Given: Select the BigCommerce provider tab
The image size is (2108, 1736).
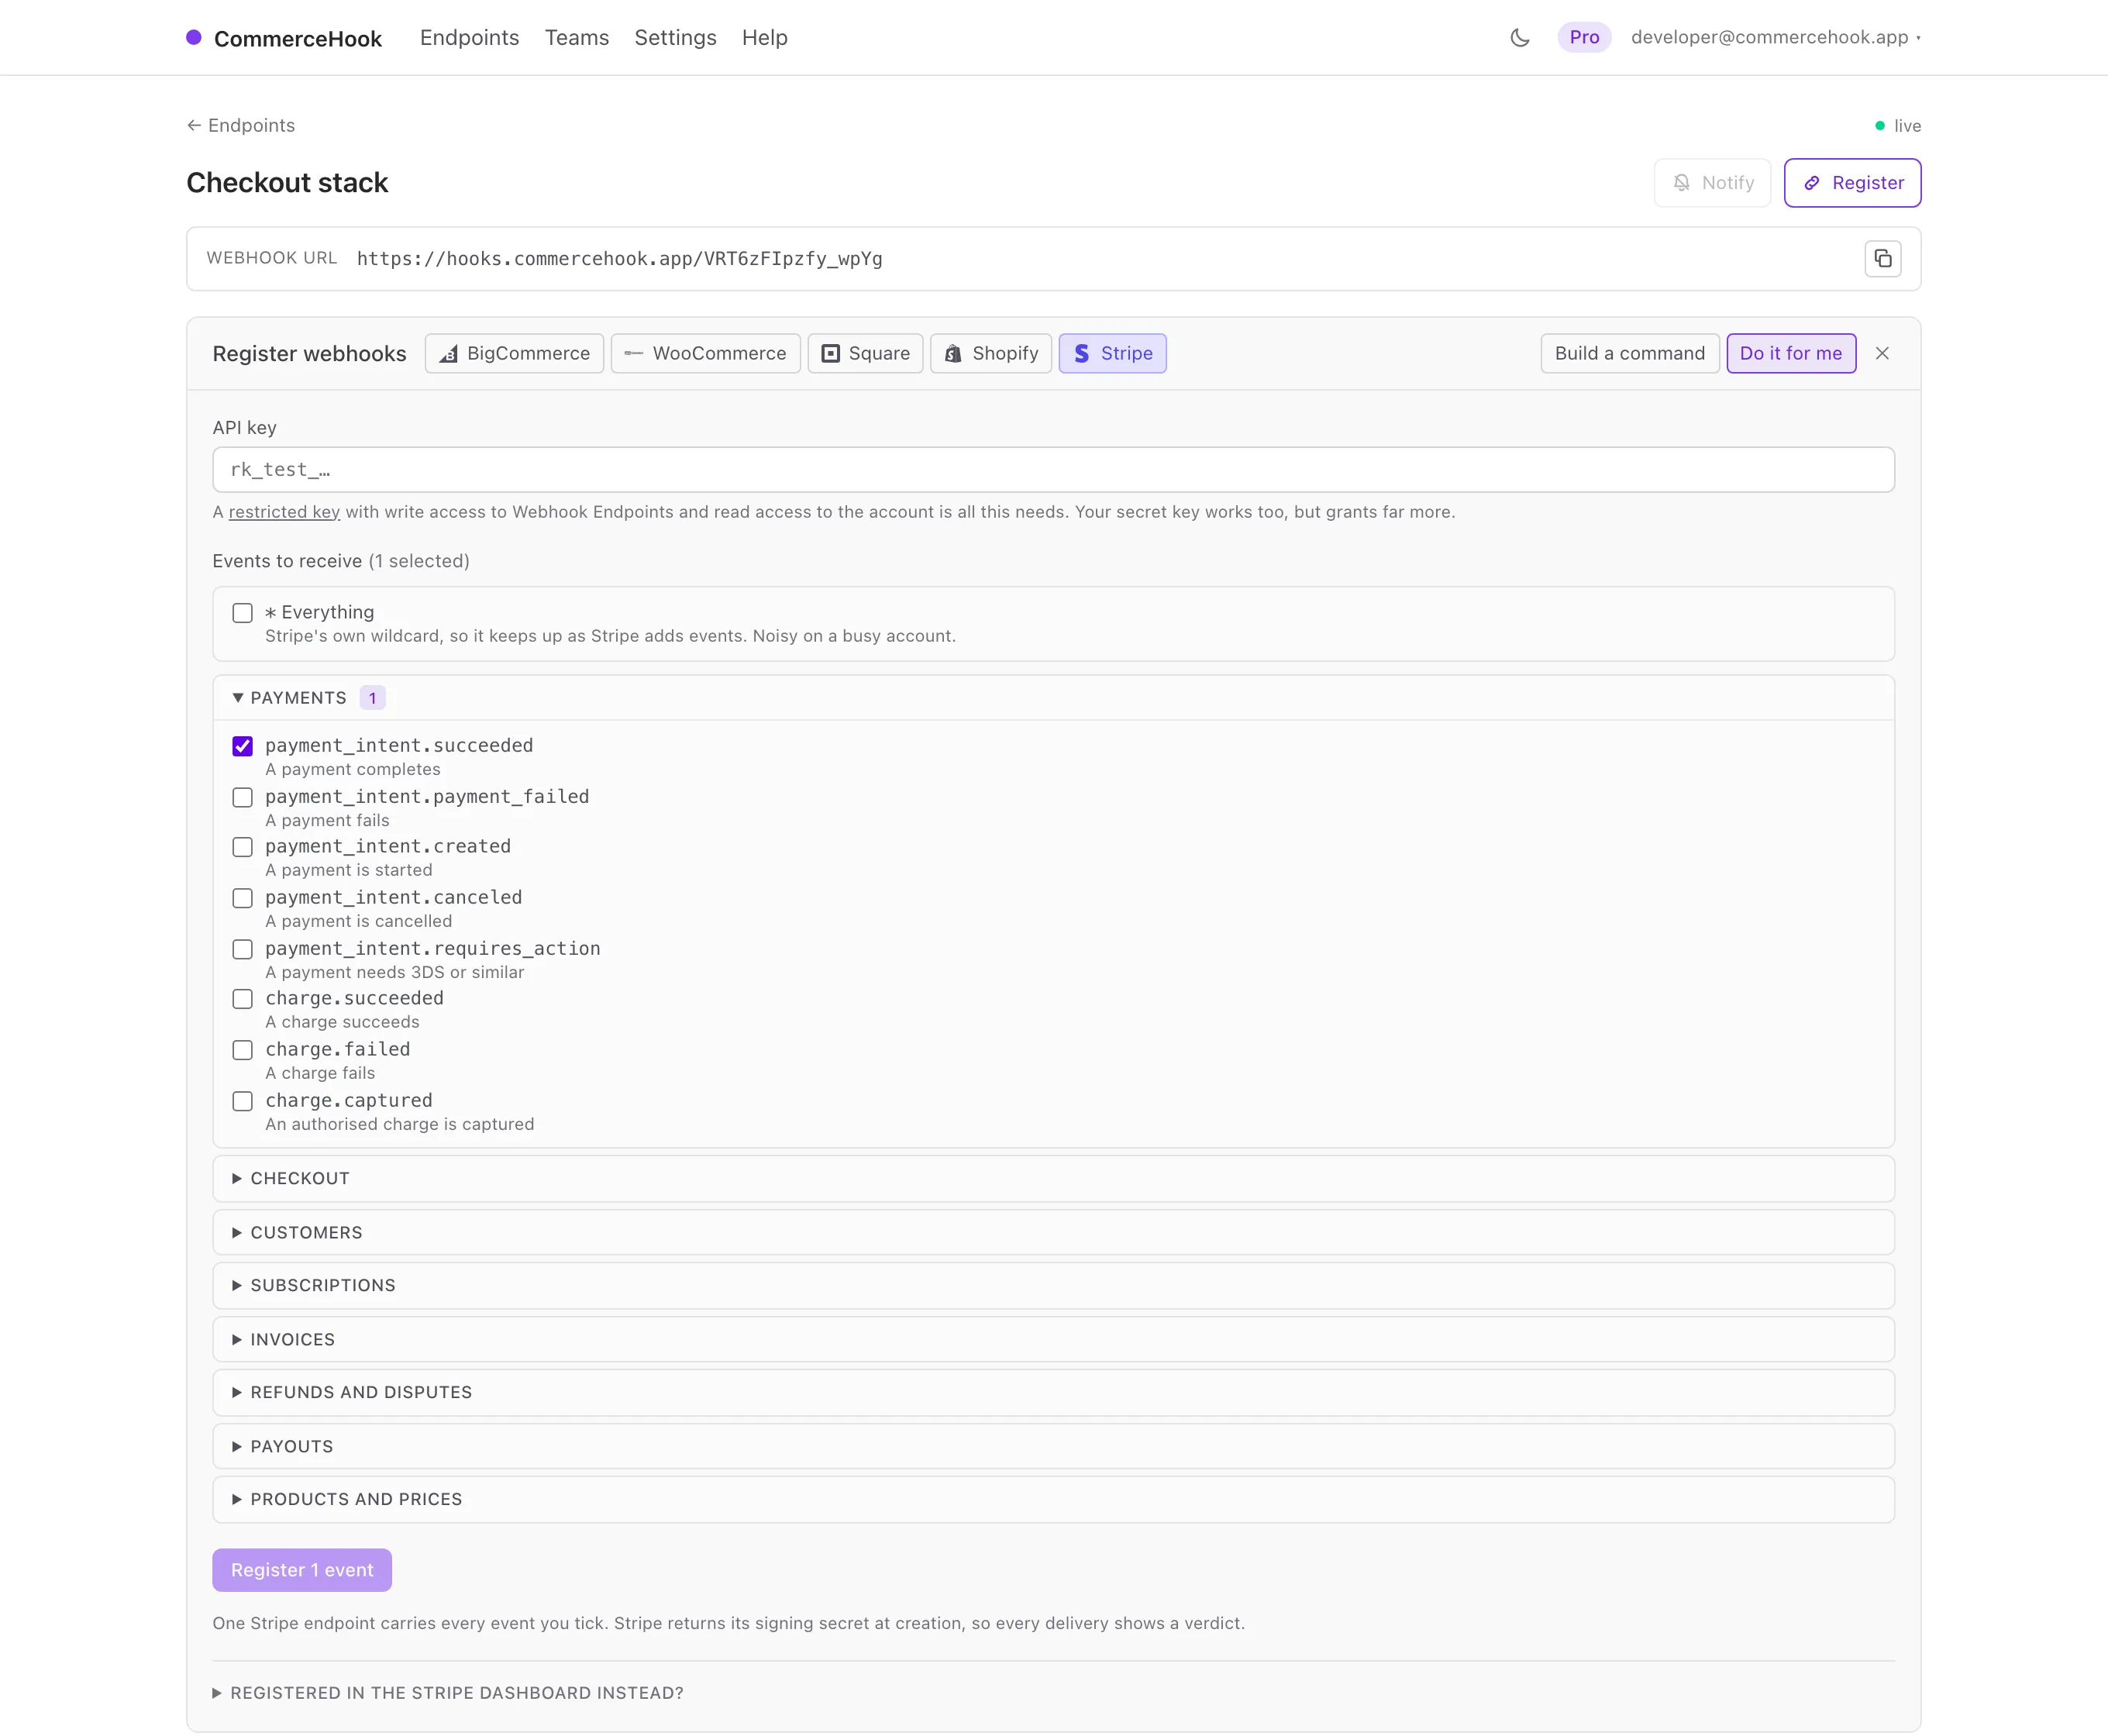Looking at the screenshot, I should [514, 353].
